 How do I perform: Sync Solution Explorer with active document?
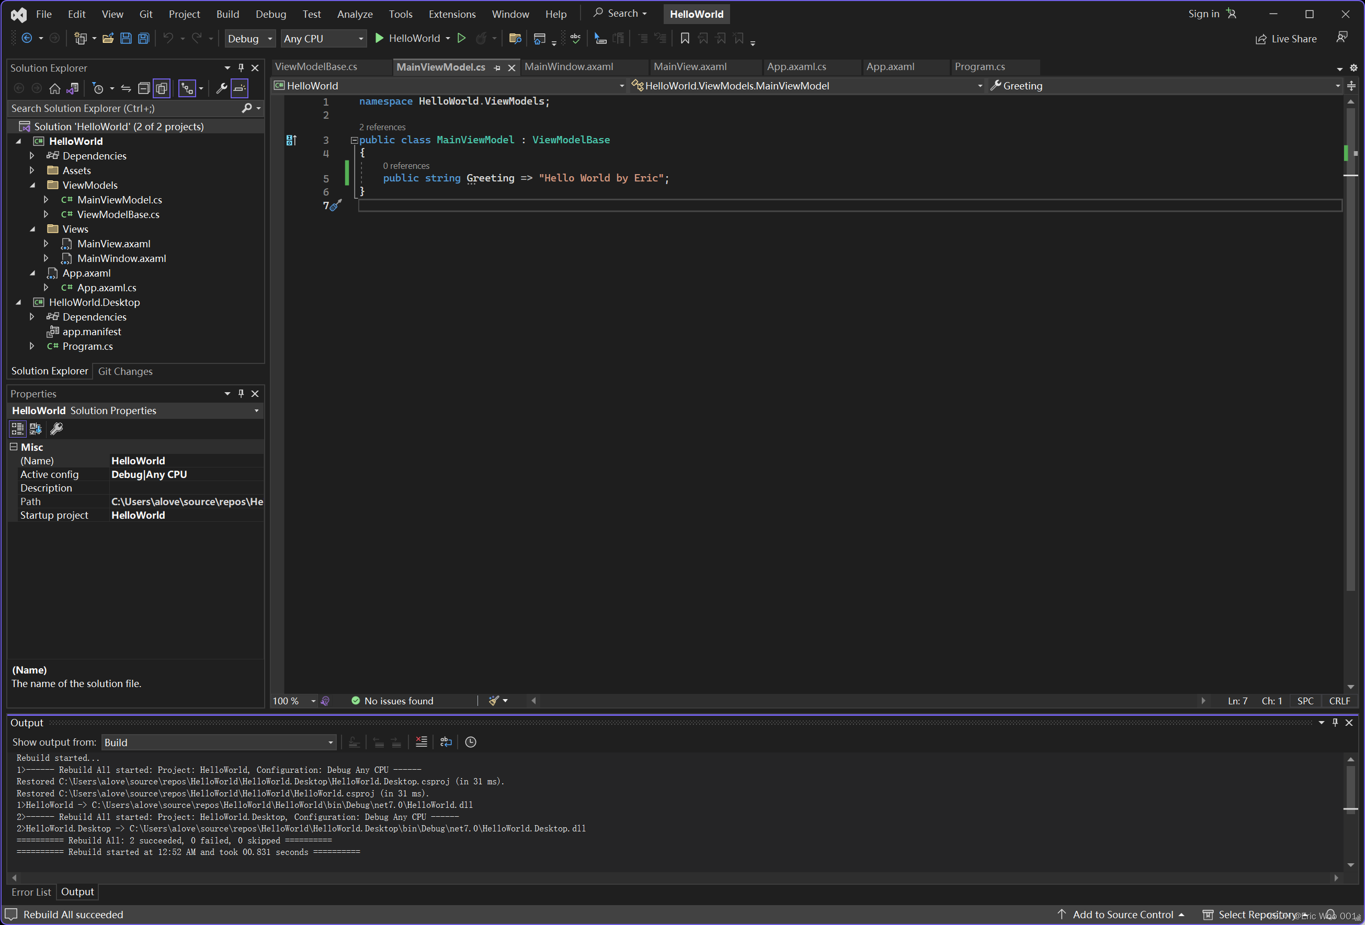[x=126, y=88]
